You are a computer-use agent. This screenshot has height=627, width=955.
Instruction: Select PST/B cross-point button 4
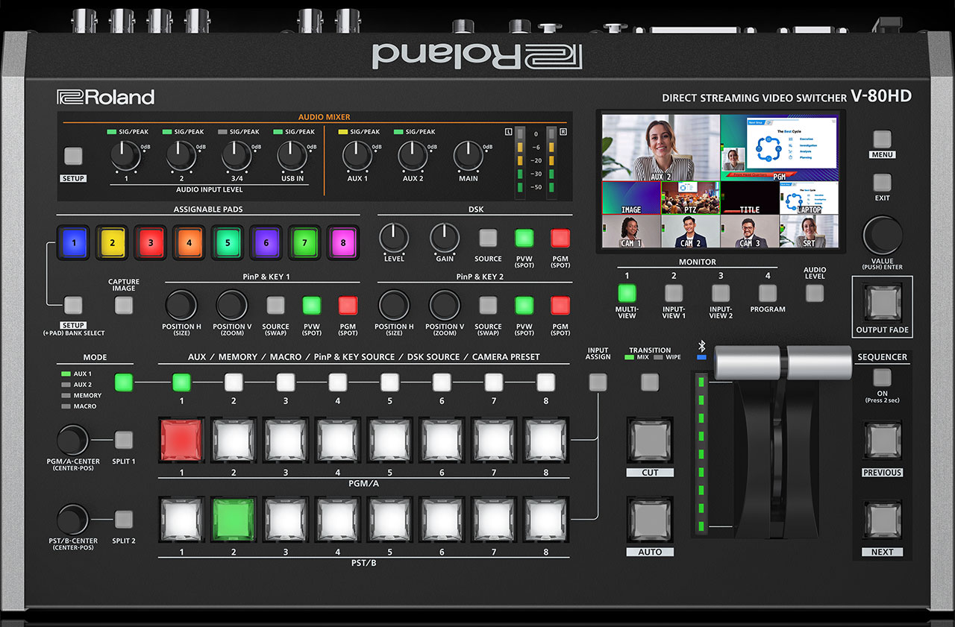point(338,520)
